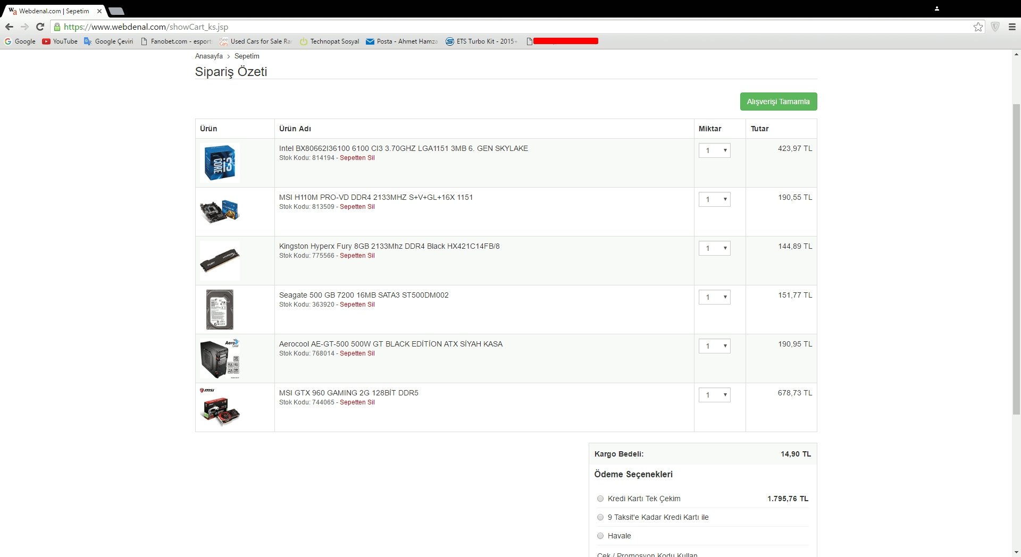
Task: Click the MSI GTX 960 graphics card image
Action: coord(220,407)
